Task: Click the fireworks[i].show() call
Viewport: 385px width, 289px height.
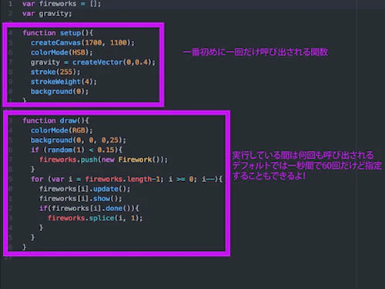Action: click(81, 199)
